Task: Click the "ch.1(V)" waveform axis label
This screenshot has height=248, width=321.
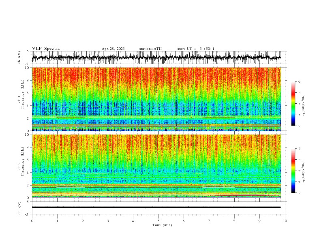Action: tap(19, 58)
